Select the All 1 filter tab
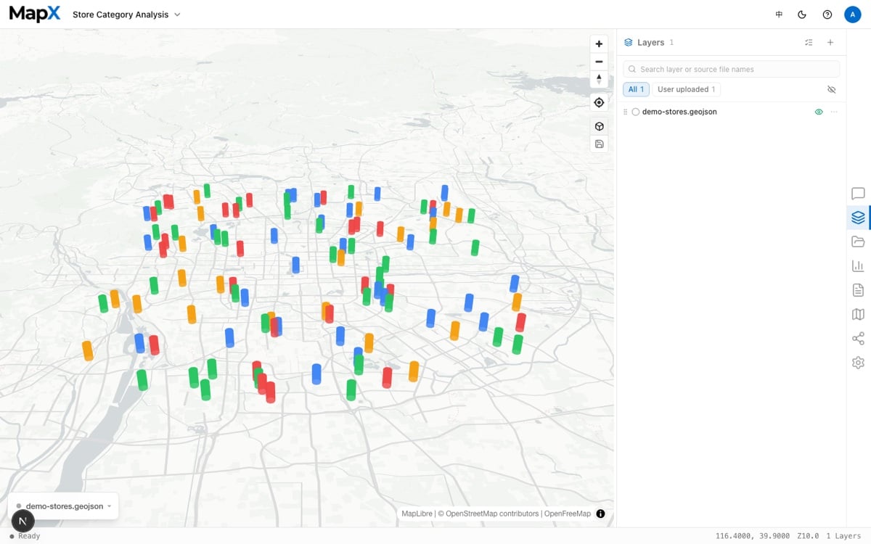This screenshot has width=871, height=544. point(636,89)
